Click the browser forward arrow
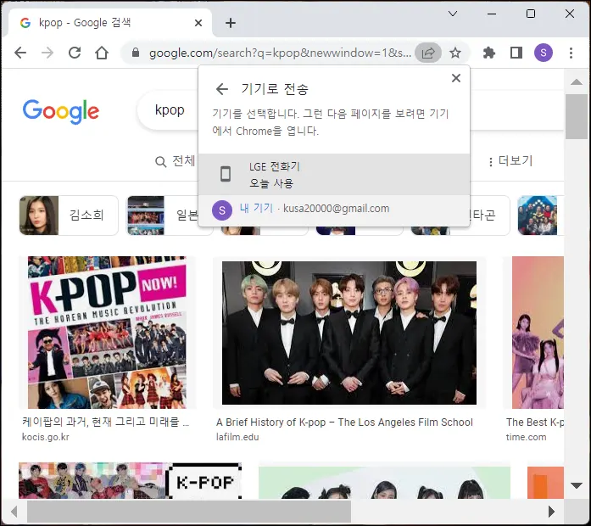Viewport: 591px width, 526px height. tap(47, 53)
